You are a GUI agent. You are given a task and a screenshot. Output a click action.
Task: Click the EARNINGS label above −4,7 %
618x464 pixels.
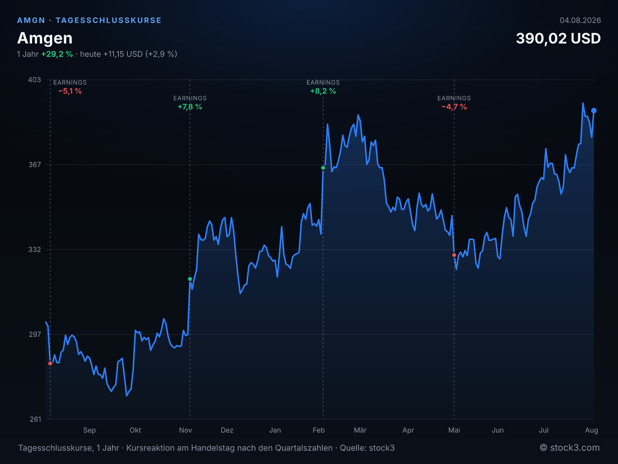(x=454, y=98)
